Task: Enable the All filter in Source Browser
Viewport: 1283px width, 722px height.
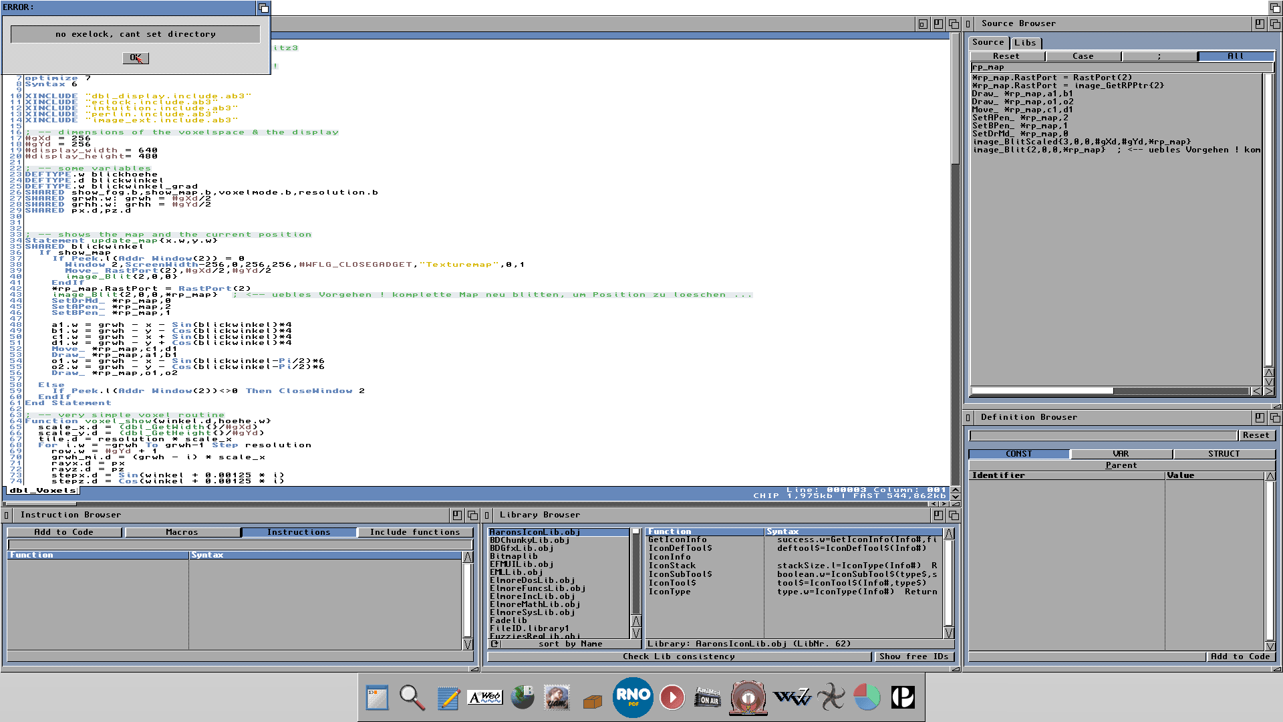Action: point(1235,56)
